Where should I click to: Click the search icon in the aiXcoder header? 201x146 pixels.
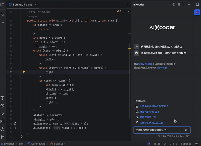pos(174,5)
